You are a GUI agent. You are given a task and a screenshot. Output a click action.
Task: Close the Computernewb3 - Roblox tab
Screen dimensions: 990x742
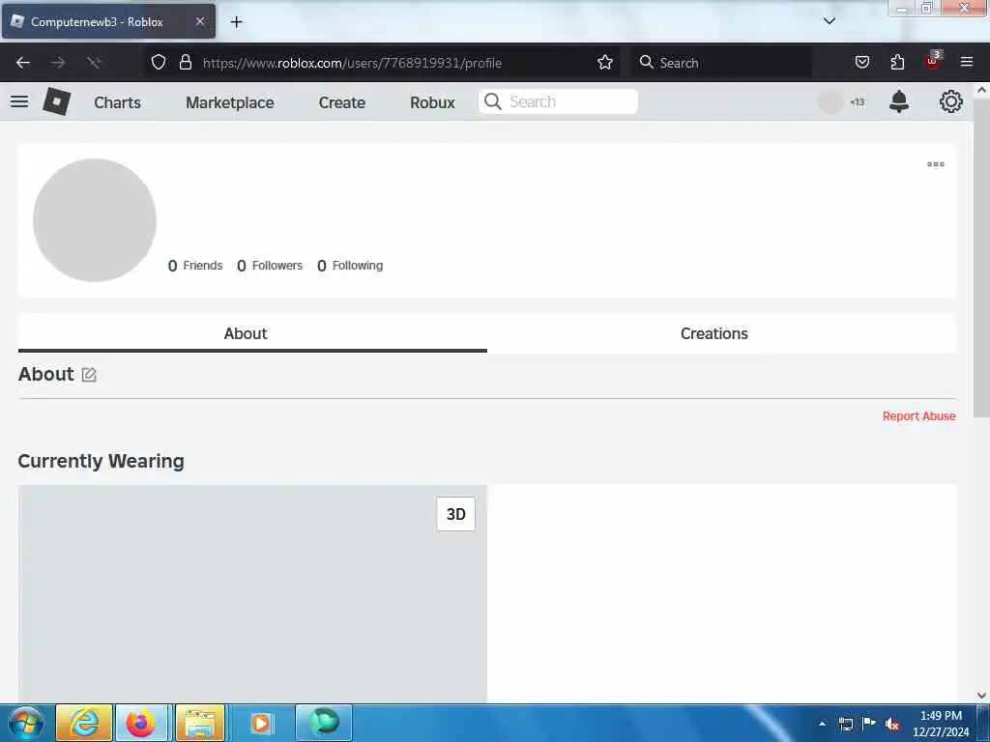[x=199, y=21]
